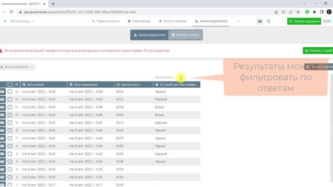Open the extensions puzzle icon
This screenshot has height=187, width=333.
point(314,12)
